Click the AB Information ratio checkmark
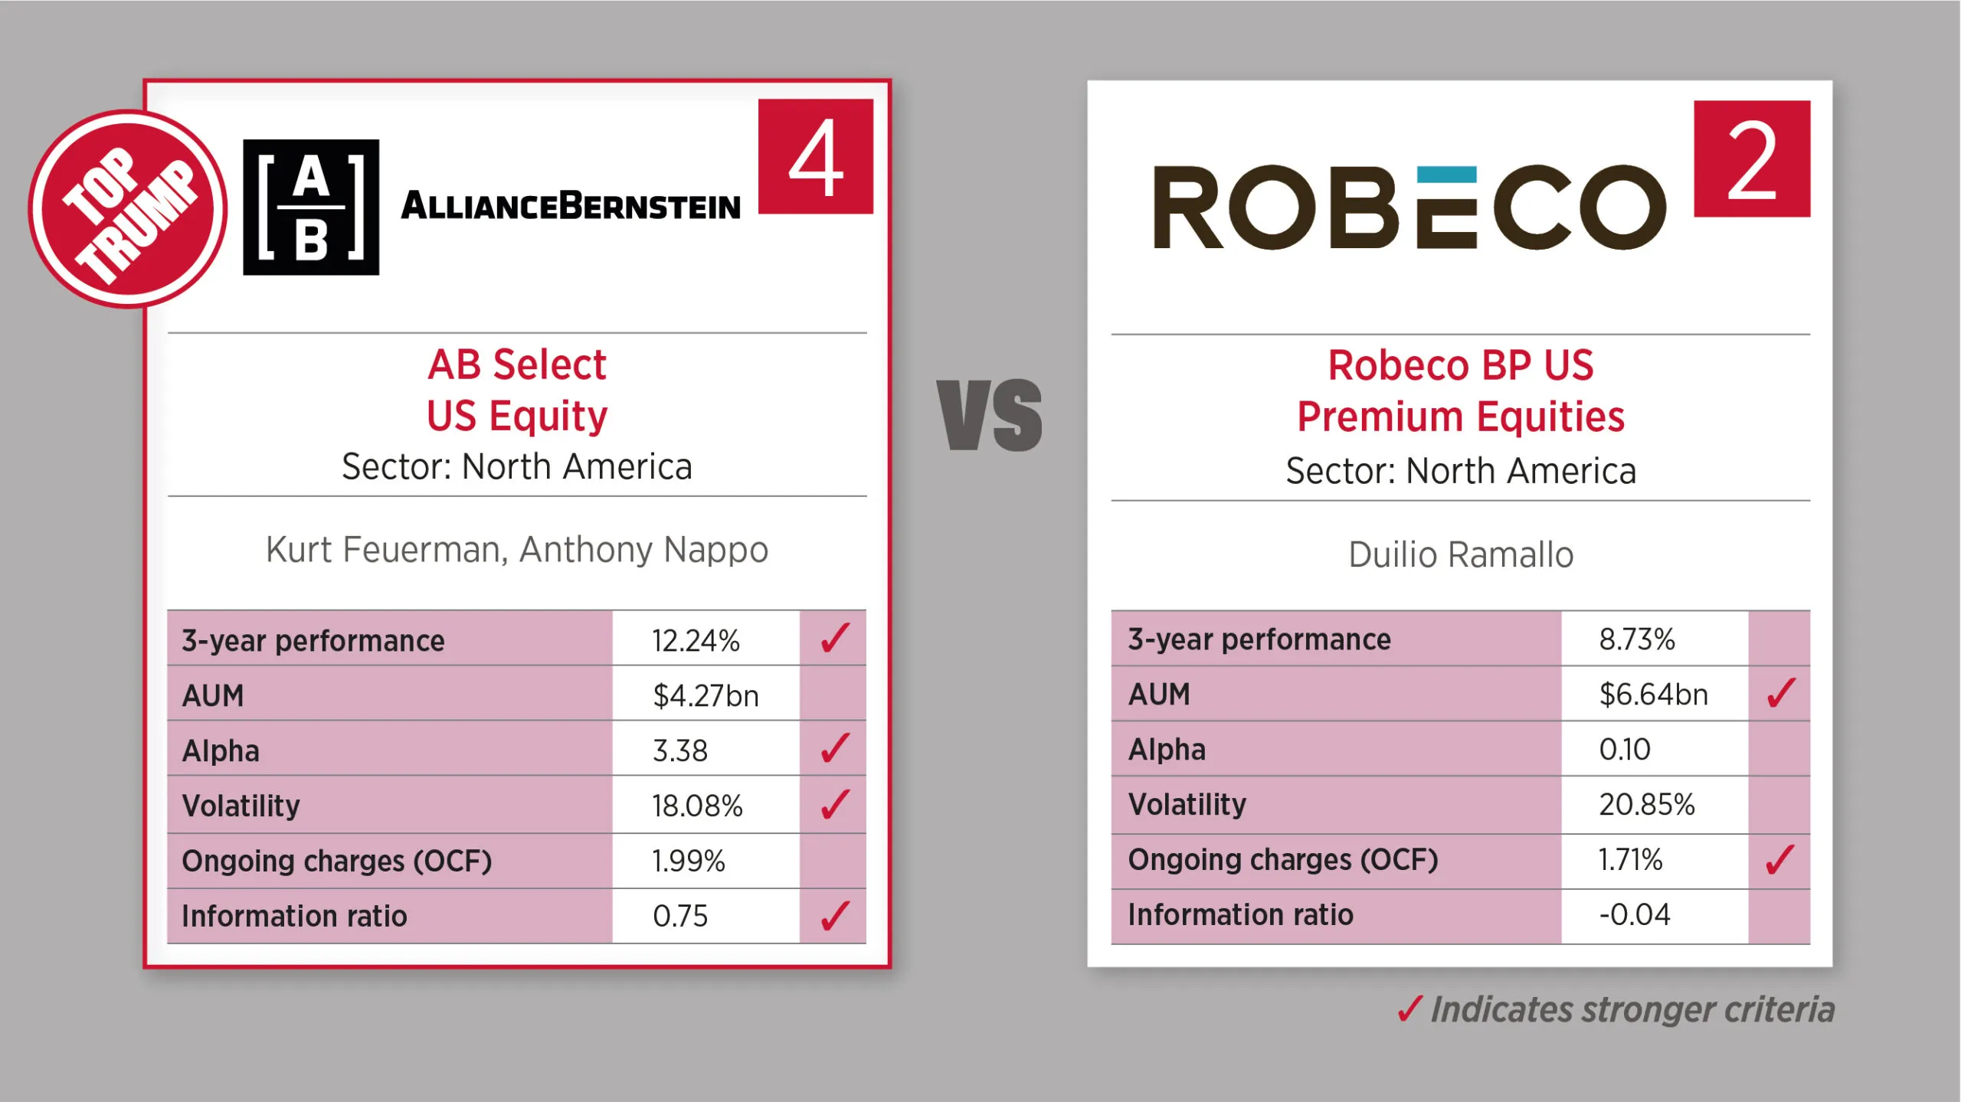 [x=834, y=915]
